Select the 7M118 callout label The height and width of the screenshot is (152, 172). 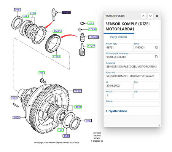57,31
